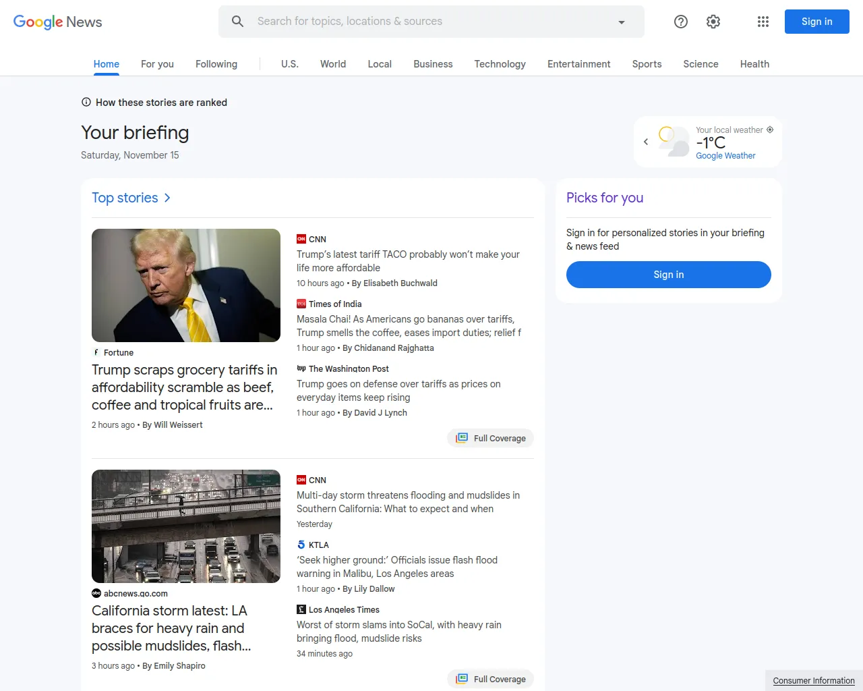Open the Consumer Information link
This screenshot has height=691, width=863.
pos(813,680)
